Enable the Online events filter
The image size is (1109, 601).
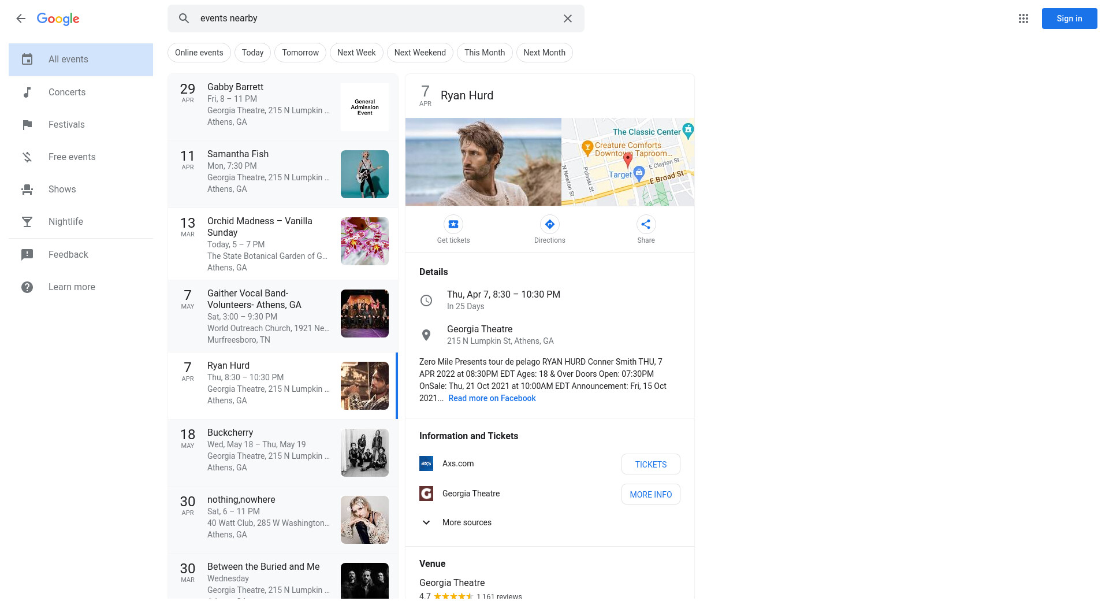pos(199,53)
